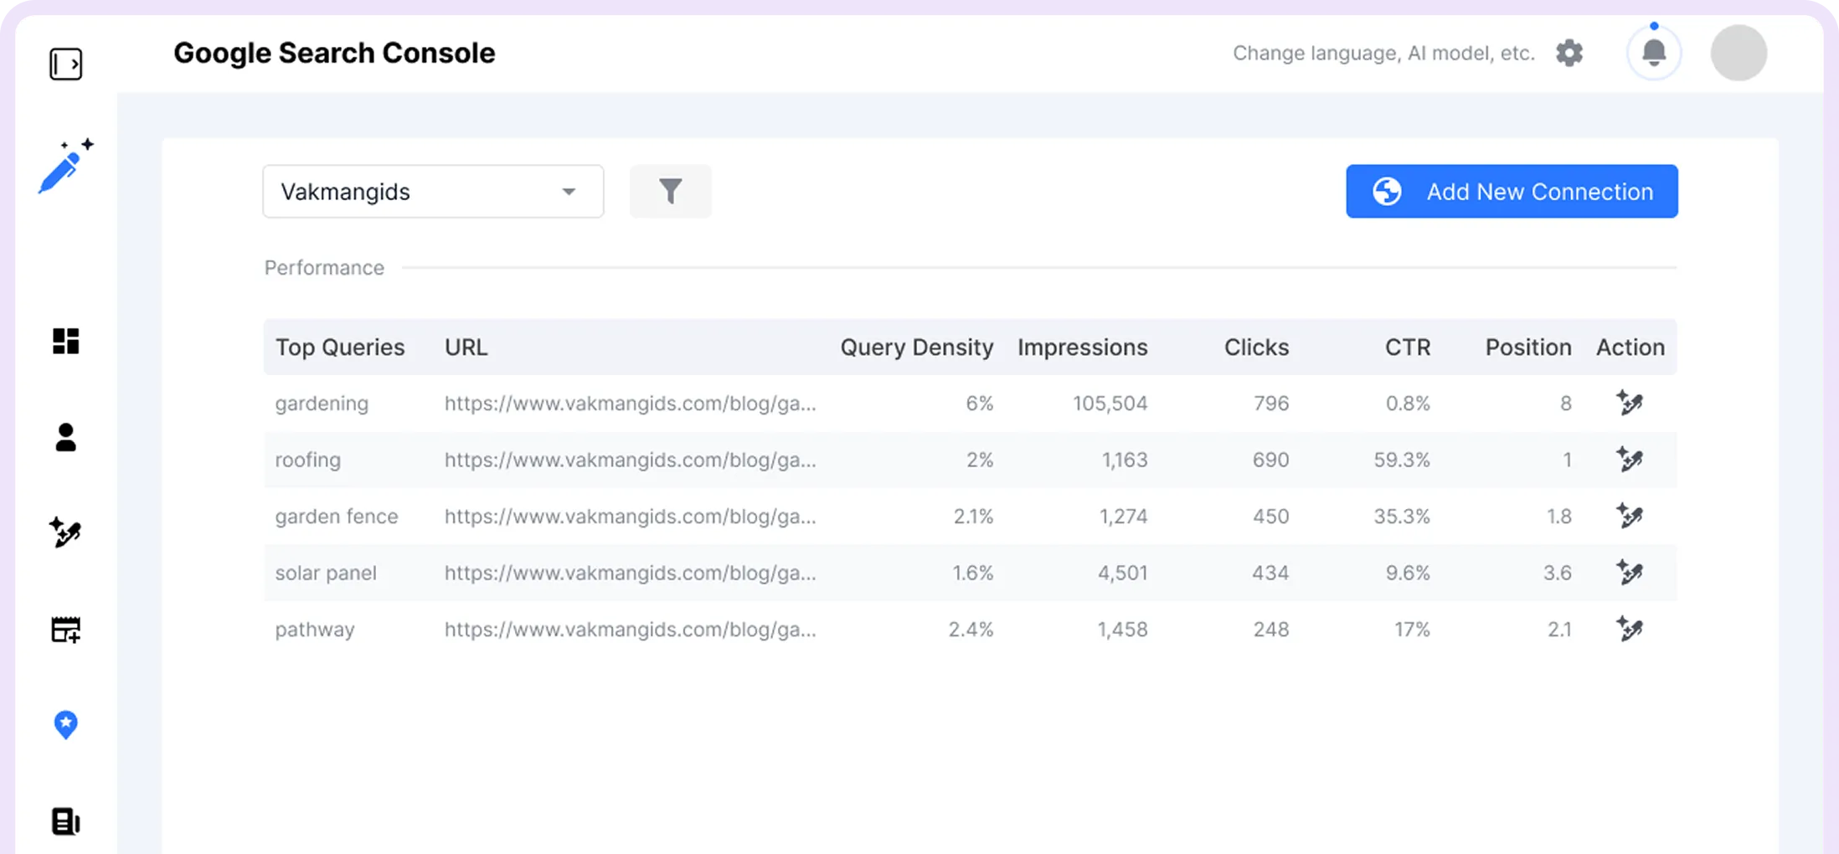Click the action icon for solar panel row

pyautogui.click(x=1629, y=573)
